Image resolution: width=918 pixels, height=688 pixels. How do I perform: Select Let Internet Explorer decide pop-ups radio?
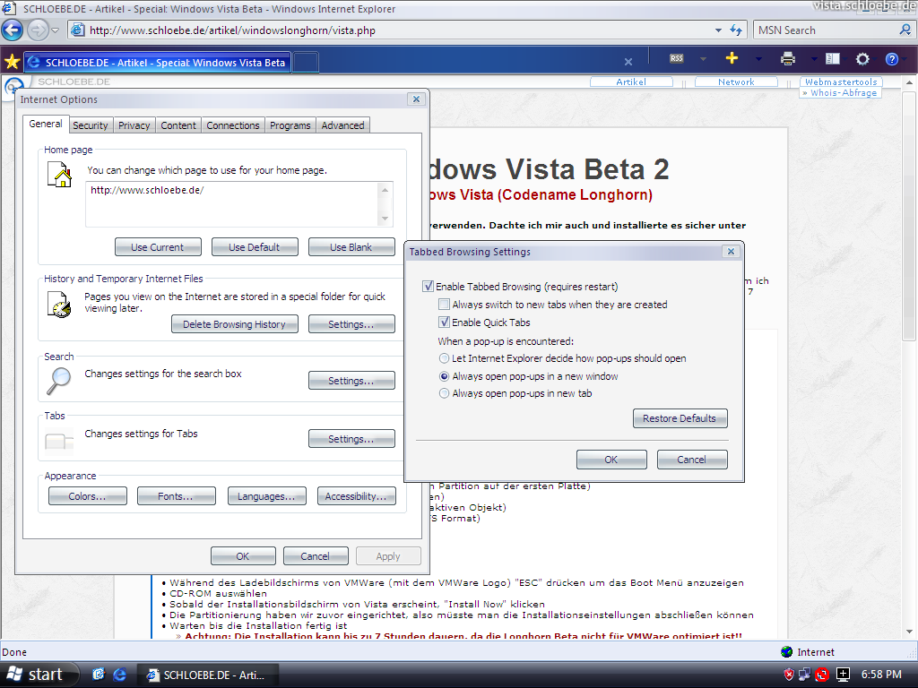445,358
